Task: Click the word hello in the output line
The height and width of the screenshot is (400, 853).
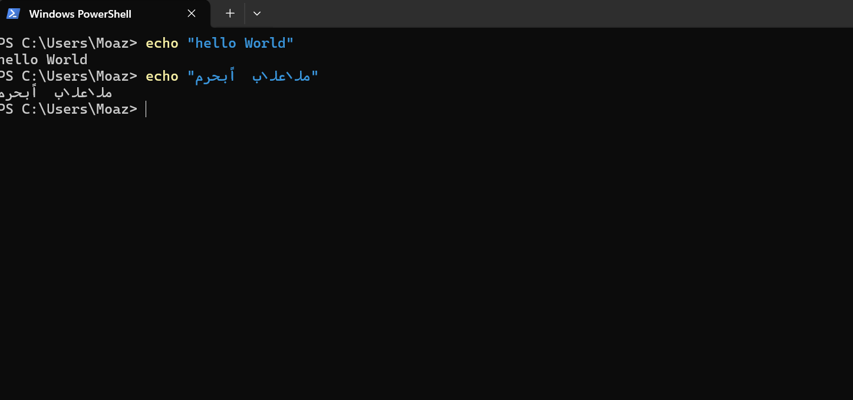Action: 18,59
